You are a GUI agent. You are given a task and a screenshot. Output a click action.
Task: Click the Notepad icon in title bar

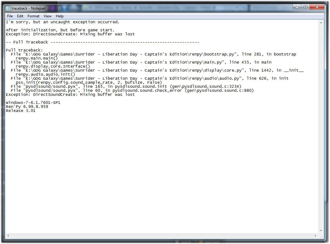coord(8,8)
